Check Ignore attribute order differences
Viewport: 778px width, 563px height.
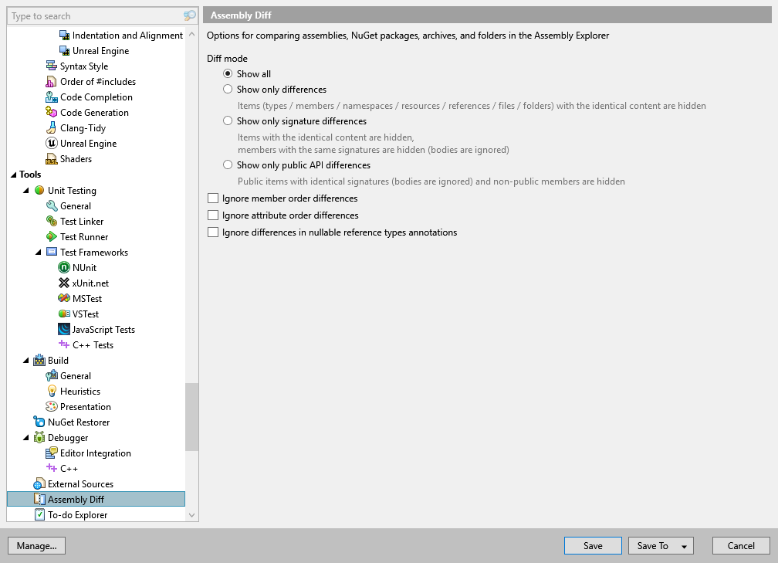212,215
